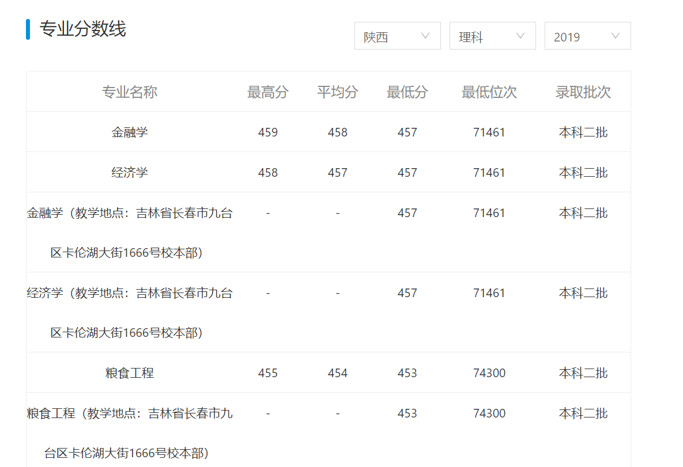Screen dimensions: 683x467
Task: Select the 粮食工程 major row
Action: (130, 373)
